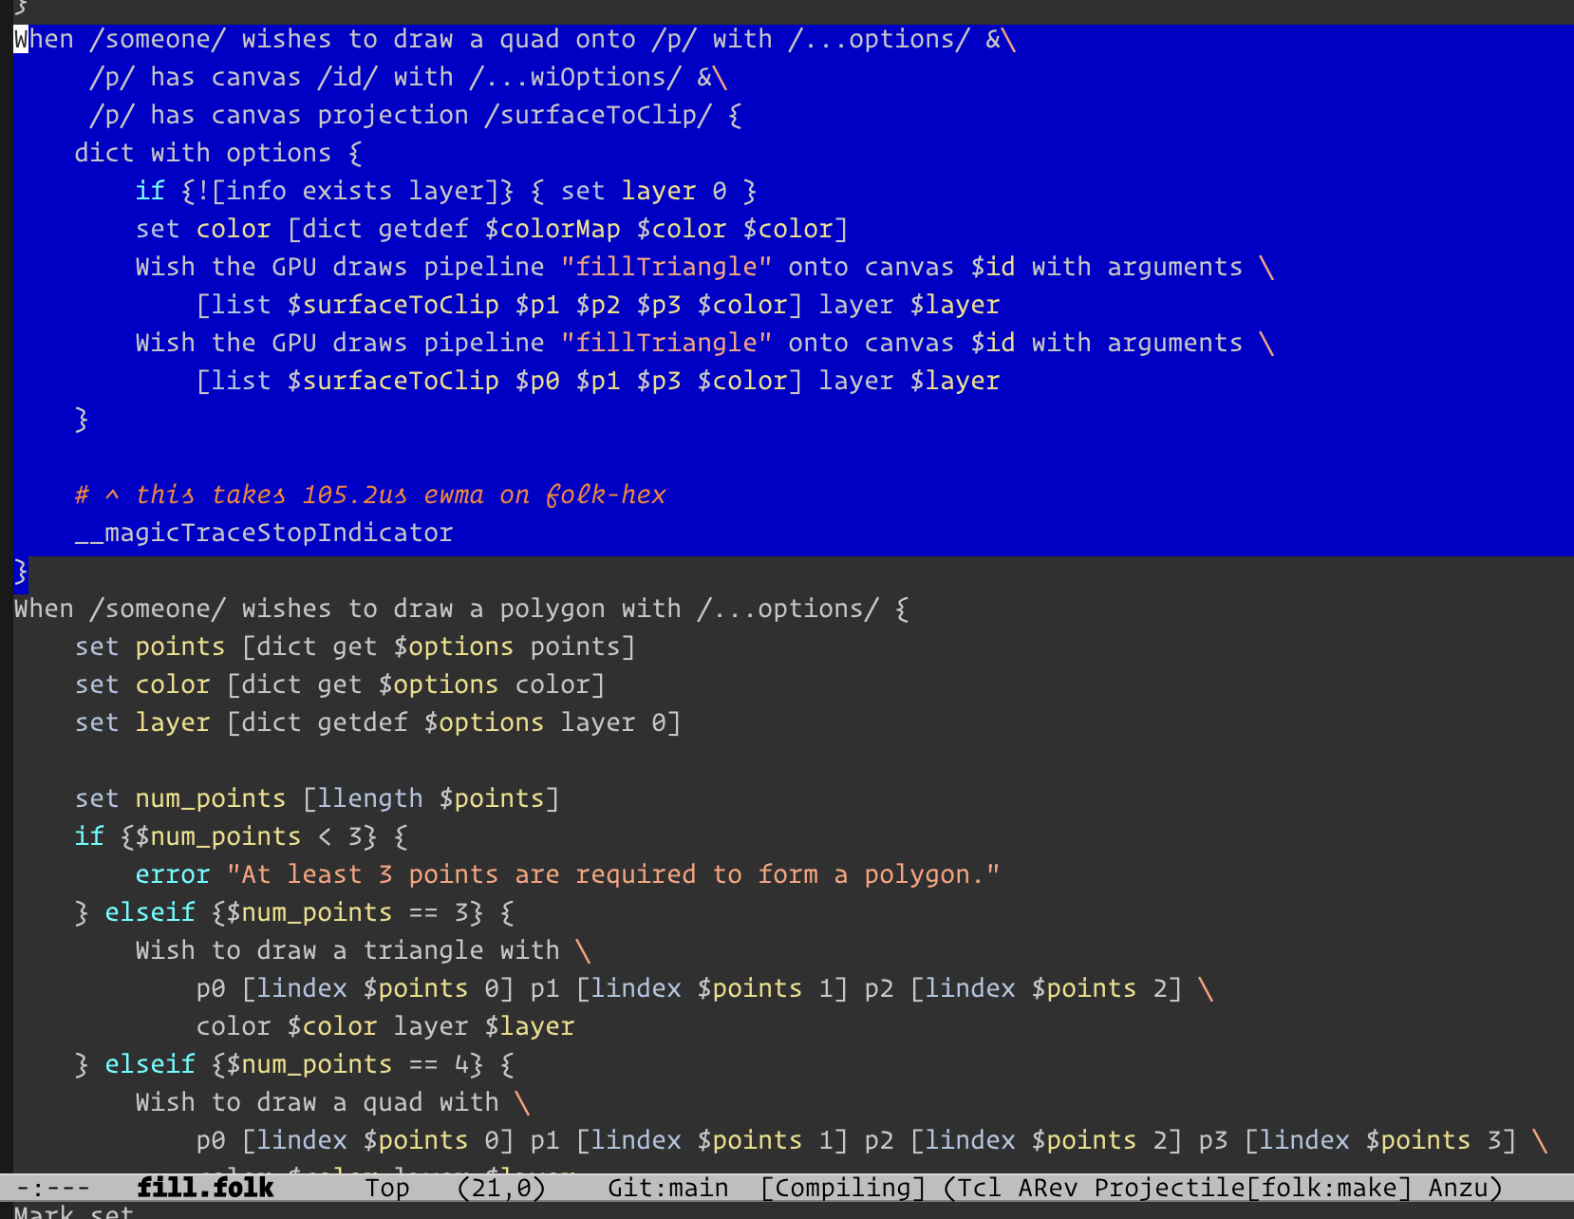The width and height of the screenshot is (1574, 1219).
Task: Click the closing brace ending the highlighted region
Action: click(x=21, y=571)
